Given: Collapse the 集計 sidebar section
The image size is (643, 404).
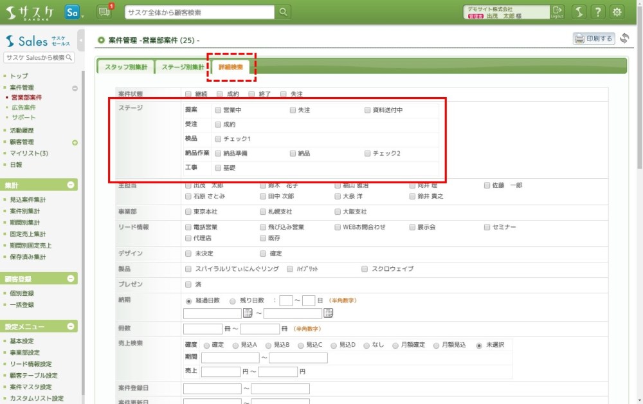Looking at the screenshot, I should 71,185.
